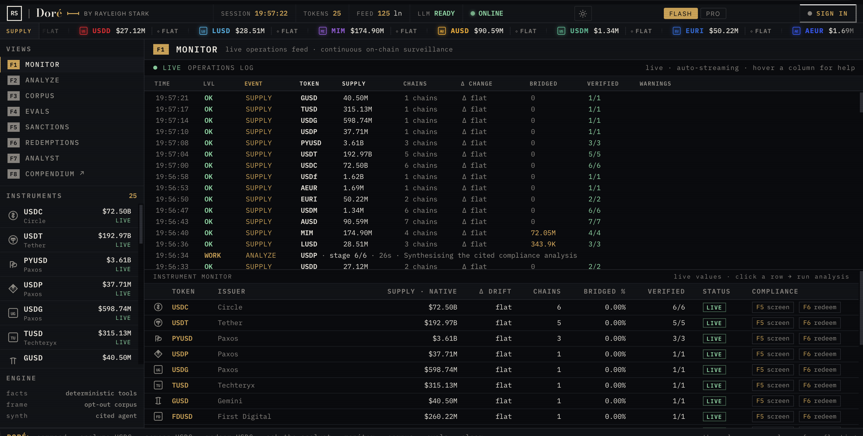Click the USDG icon in Instruments sidebar
The height and width of the screenshot is (436, 863).
pyautogui.click(x=13, y=313)
